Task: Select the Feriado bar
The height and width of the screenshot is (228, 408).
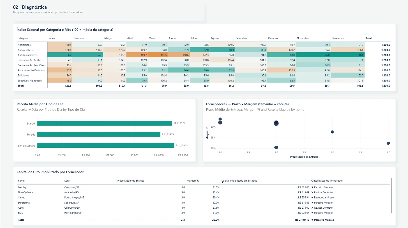Action: [99, 135]
